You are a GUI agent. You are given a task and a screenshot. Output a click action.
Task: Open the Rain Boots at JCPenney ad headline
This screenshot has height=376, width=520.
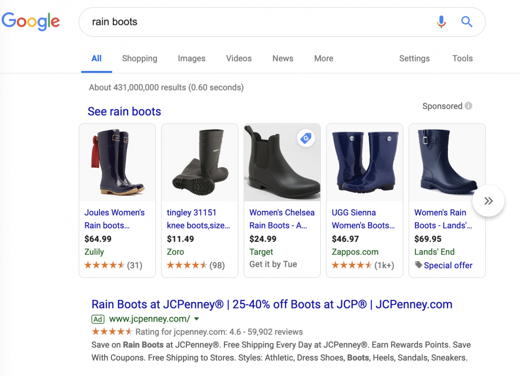pos(272,304)
